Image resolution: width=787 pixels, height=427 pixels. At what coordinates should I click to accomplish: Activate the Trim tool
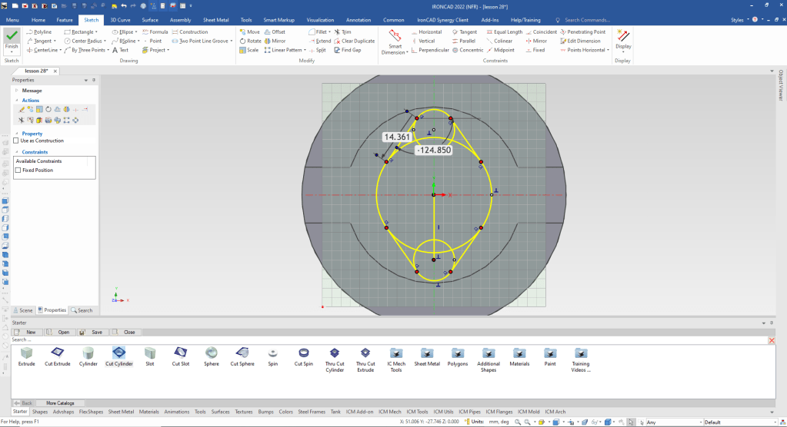(345, 32)
